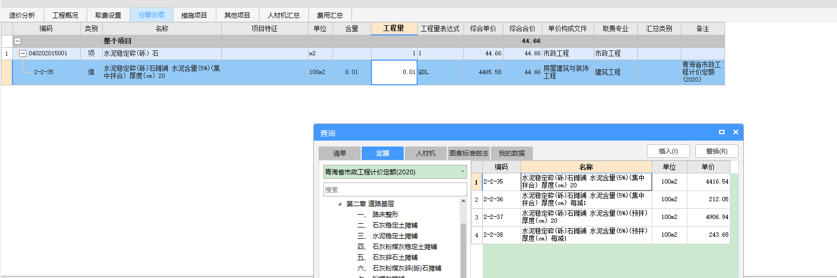Image resolution: width=837 pixels, height=278 pixels.
Task: Click the 243.68 price cell
Action: 708,235
